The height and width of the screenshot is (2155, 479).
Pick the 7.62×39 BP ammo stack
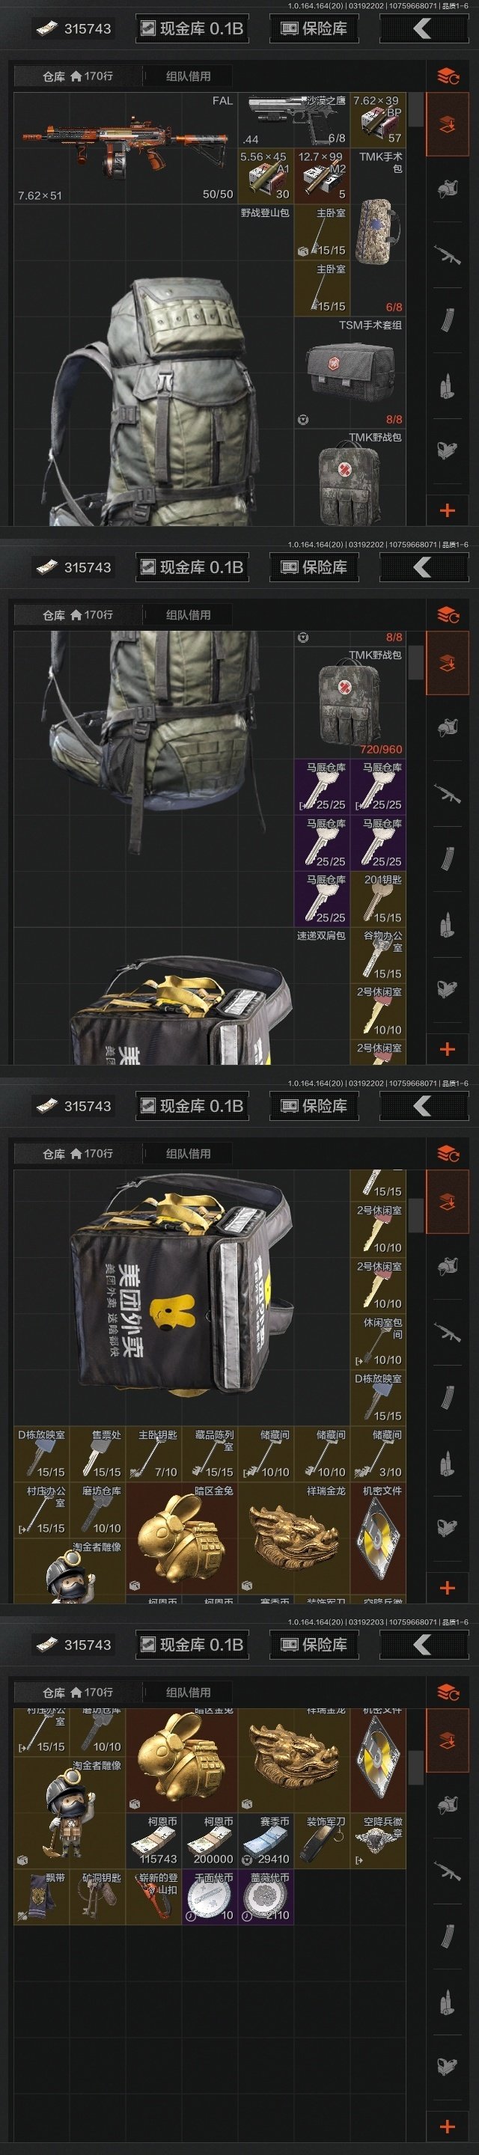pos(378,120)
